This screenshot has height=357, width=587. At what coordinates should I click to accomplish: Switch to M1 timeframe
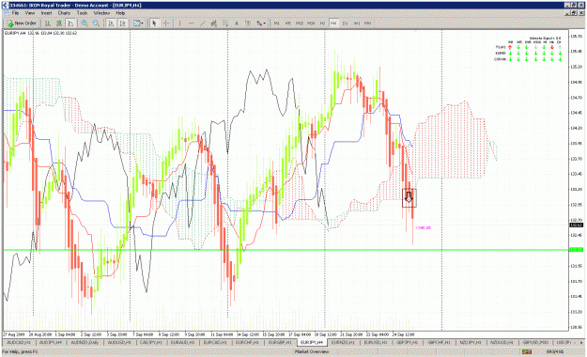[x=277, y=23]
